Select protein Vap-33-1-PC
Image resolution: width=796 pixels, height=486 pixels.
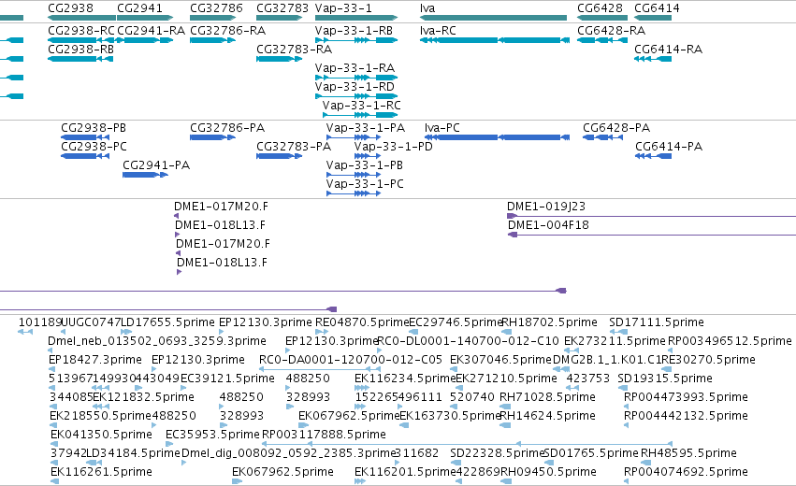(354, 193)
